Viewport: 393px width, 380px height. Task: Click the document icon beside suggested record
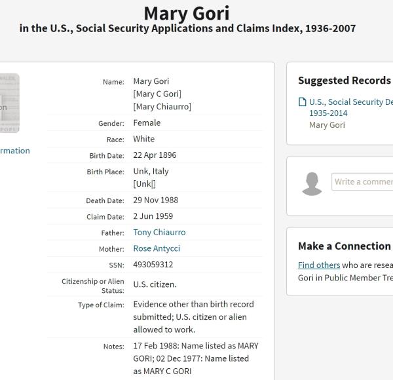[302, 102]
